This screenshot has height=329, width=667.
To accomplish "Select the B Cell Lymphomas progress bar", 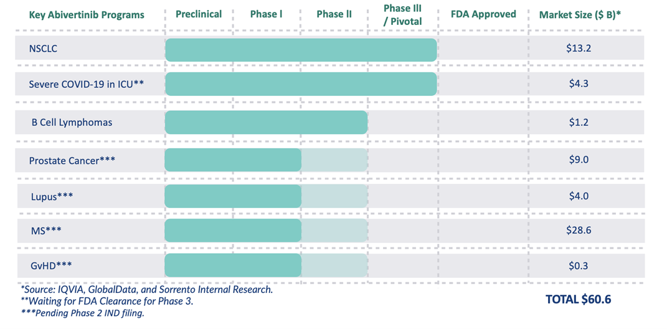I will 266,122.
